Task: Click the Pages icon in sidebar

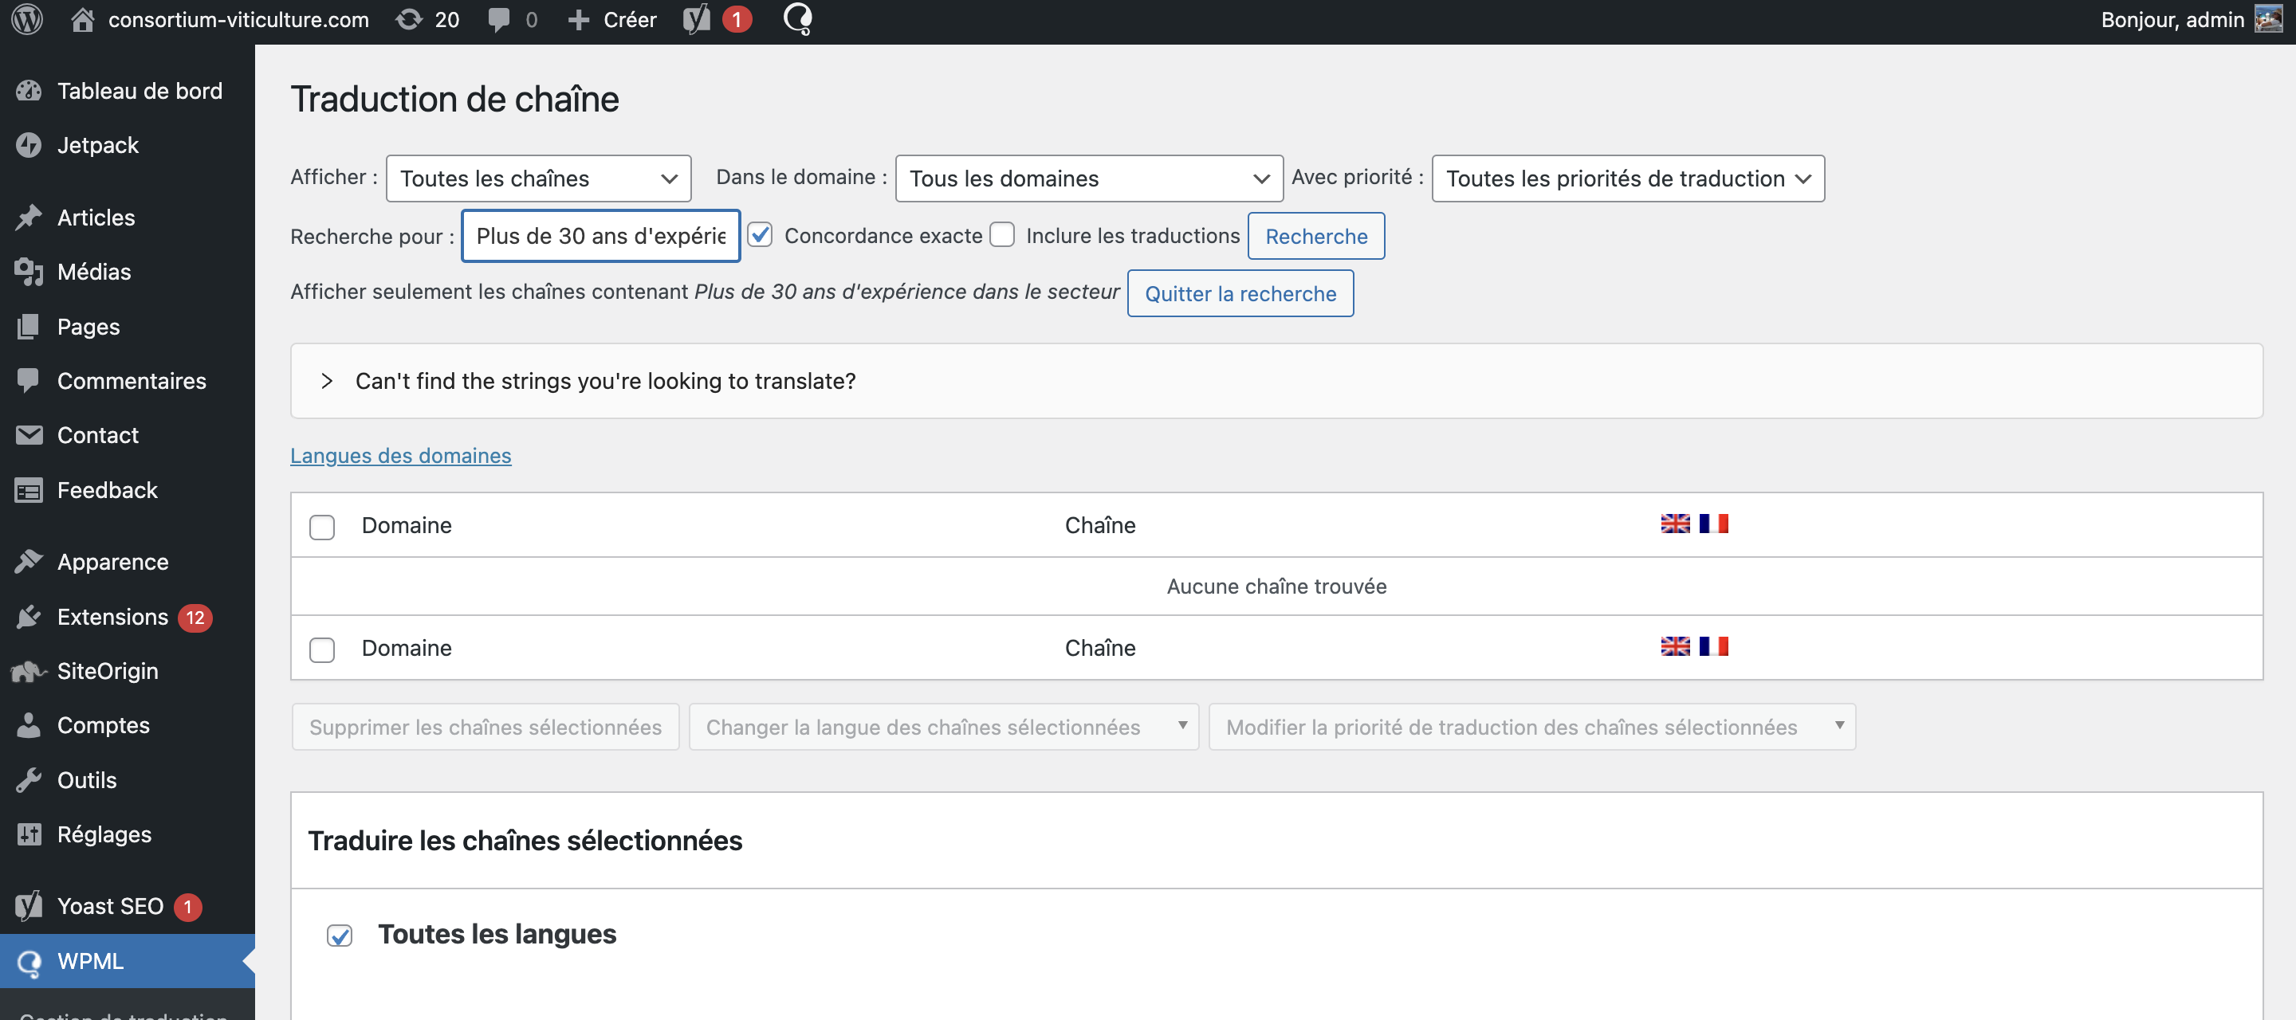Action: (x=29, y=326)
